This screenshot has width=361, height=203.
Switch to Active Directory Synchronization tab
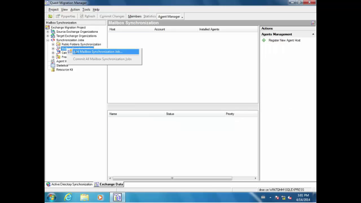69,184
